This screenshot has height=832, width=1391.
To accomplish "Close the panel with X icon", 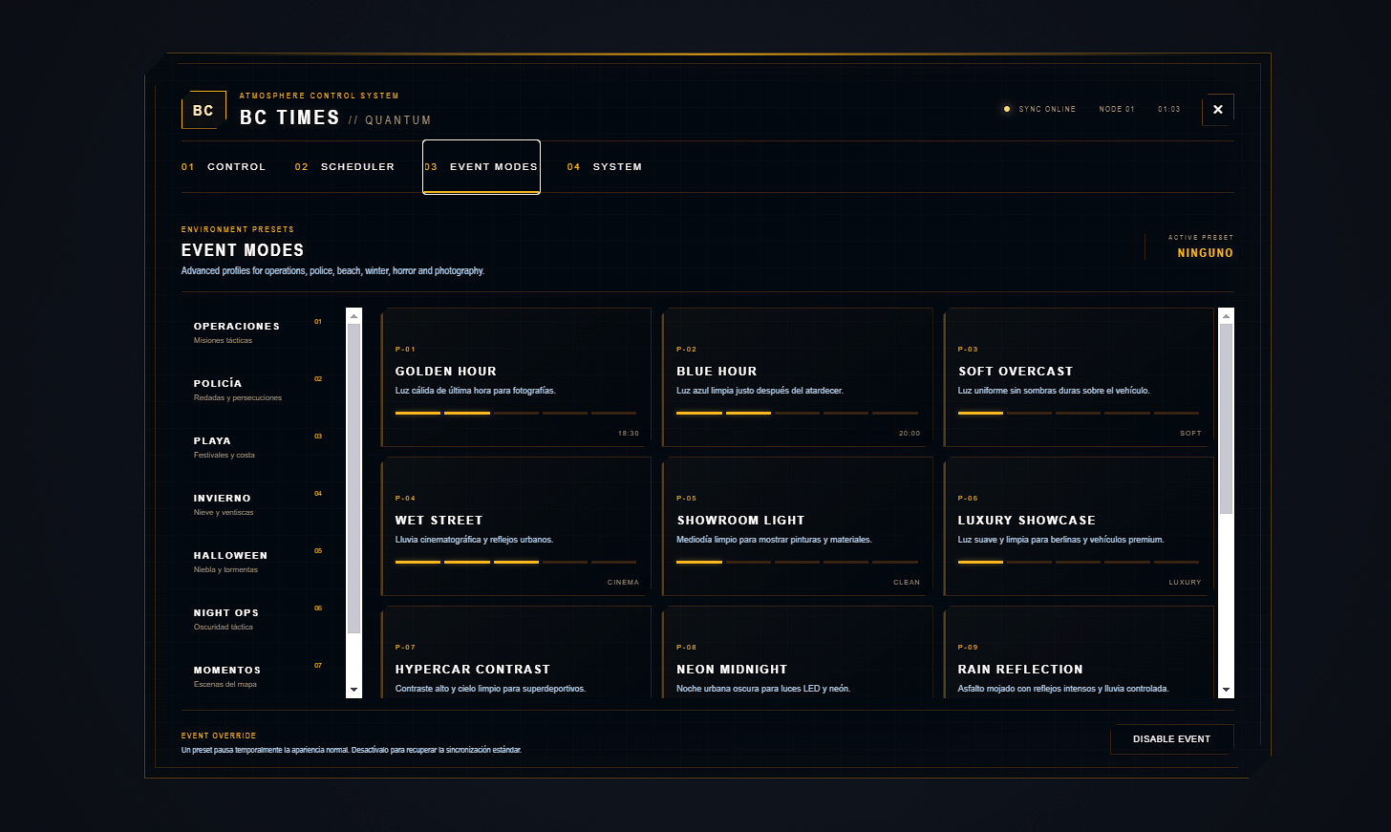I will pos(1218,110).
